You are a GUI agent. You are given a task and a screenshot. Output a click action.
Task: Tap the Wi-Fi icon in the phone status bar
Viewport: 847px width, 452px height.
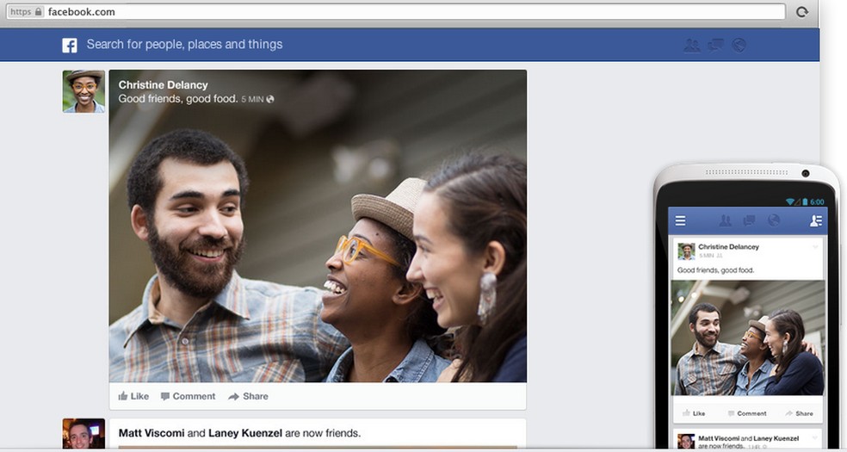point(790,202)
